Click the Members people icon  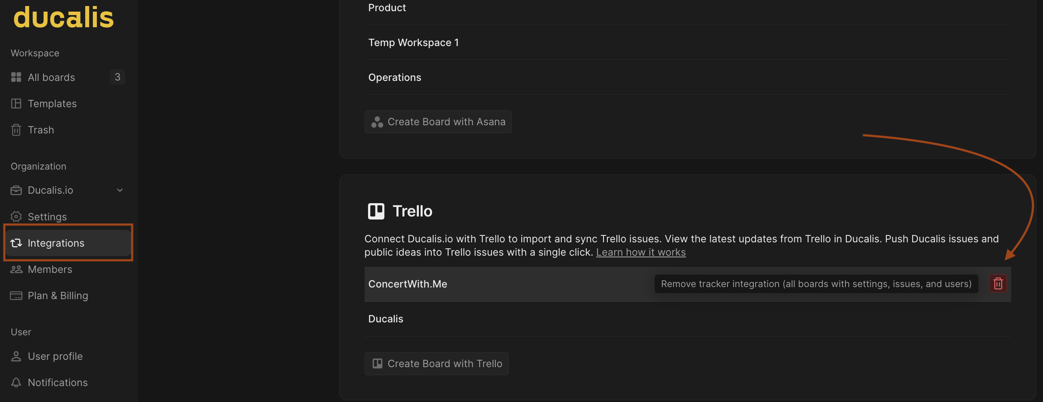coord(16,269)
